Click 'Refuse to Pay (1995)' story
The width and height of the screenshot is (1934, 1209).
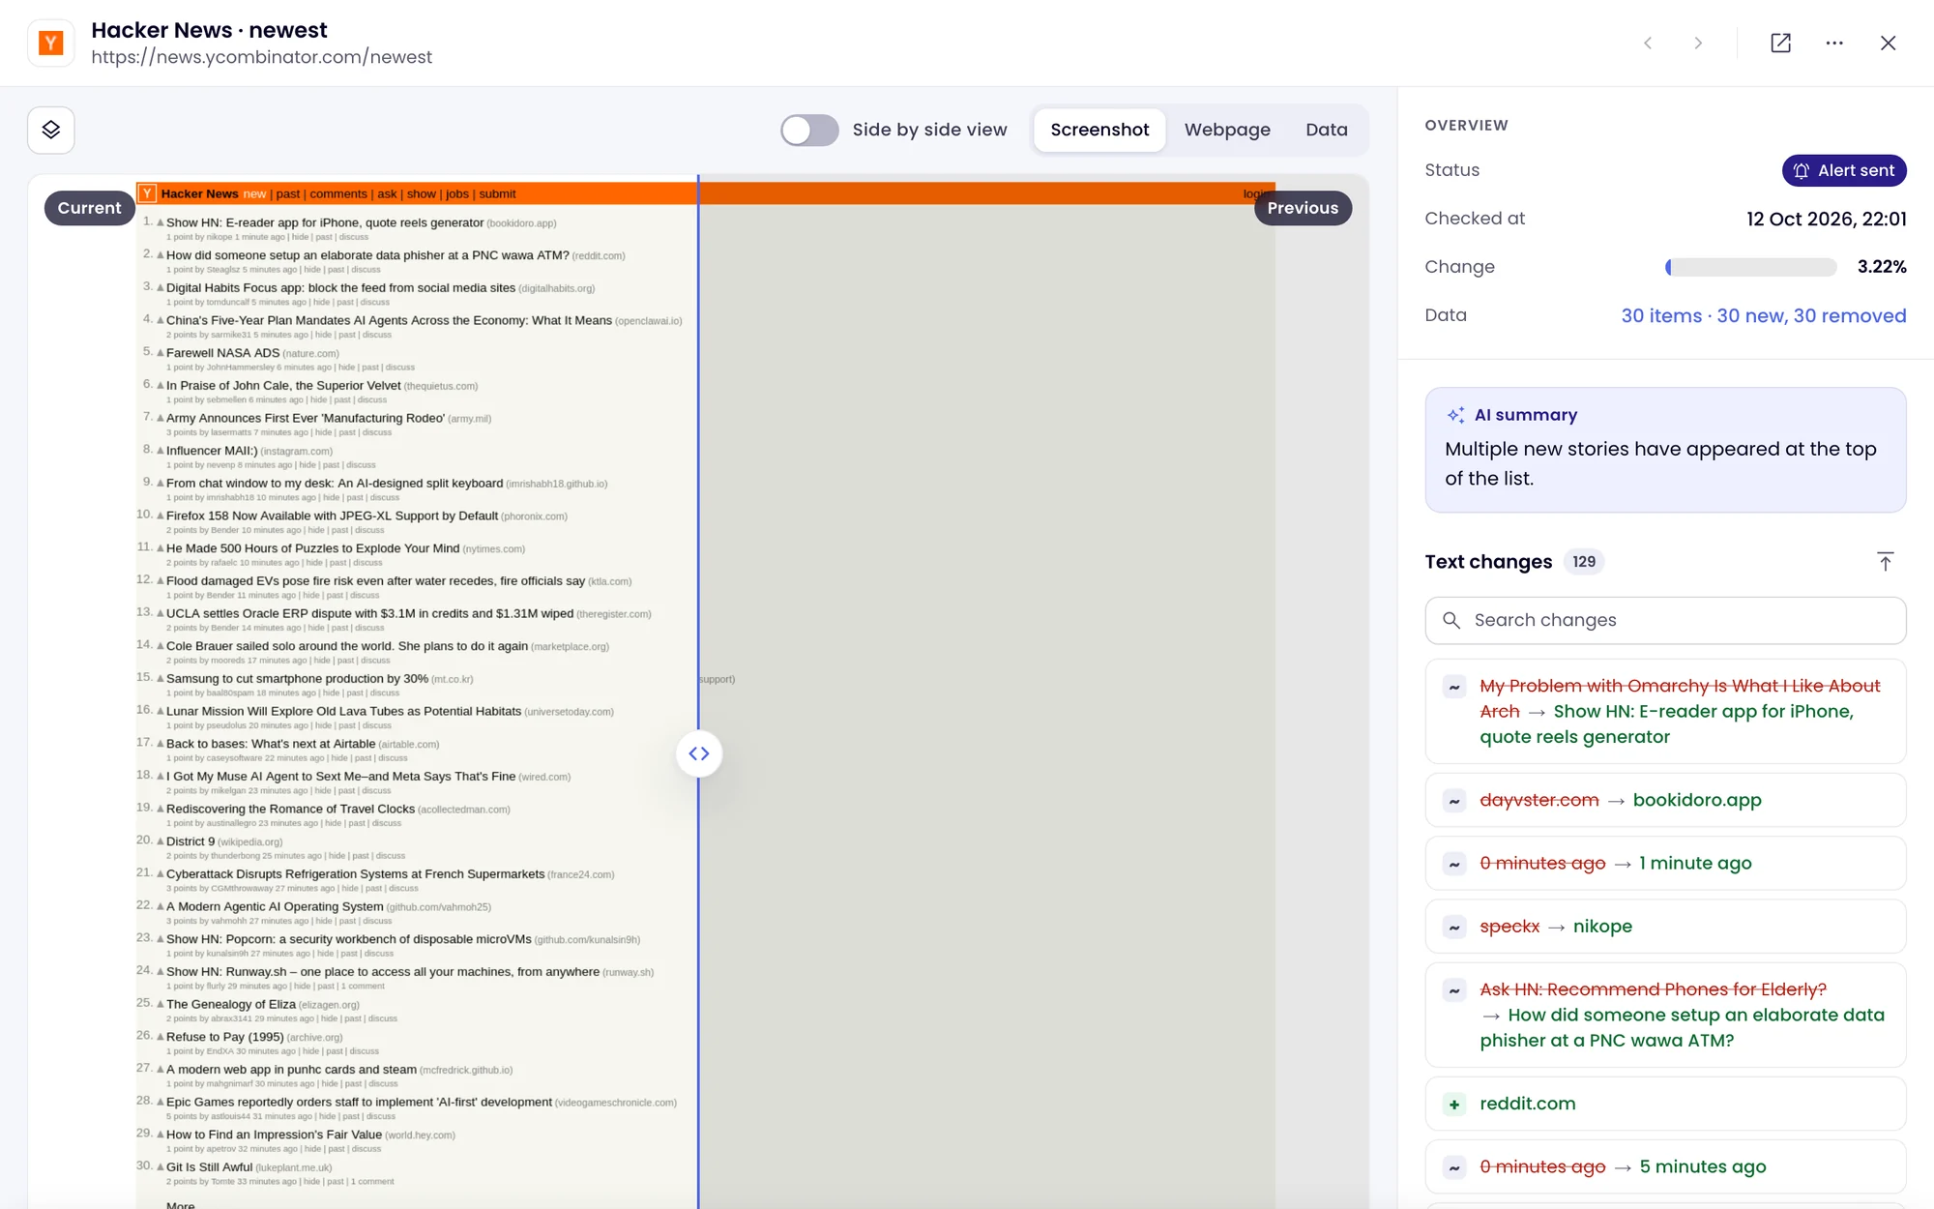click(224, 1037)
